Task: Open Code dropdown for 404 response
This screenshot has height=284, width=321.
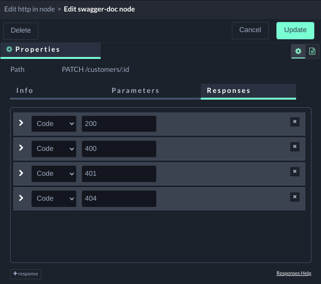Action: pyautogui.click(x=54, y=198)
